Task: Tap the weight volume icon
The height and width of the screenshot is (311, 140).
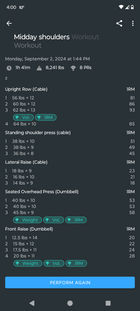Action: [39, 68]
